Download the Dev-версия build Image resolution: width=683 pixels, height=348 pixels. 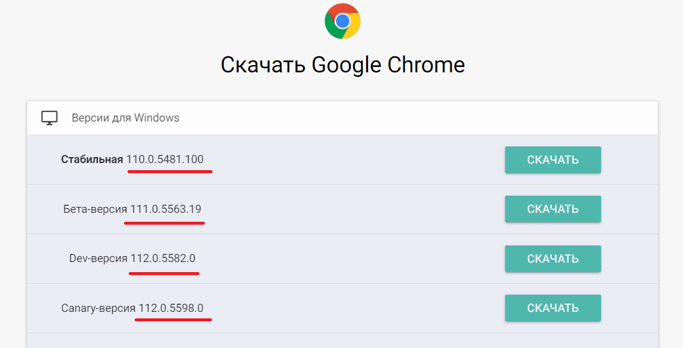point(552,258)
